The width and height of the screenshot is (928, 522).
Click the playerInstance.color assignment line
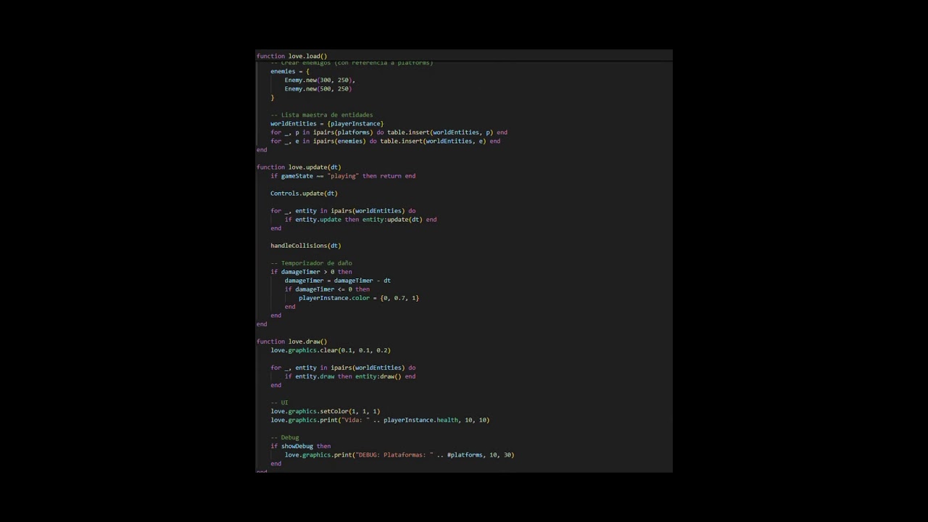point(359,298)
